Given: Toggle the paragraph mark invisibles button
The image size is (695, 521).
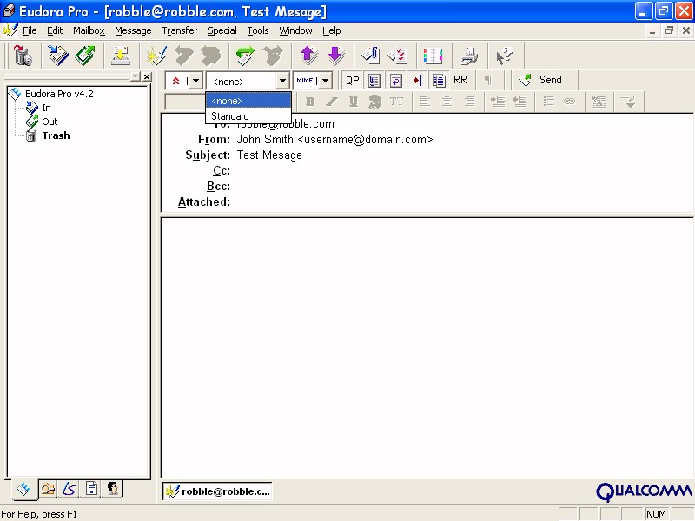Looking at the screenshot, I should (x=488, y=80).
